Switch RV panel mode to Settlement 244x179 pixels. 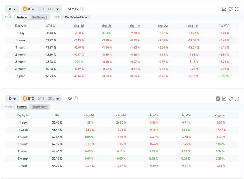tap(40, 107)
